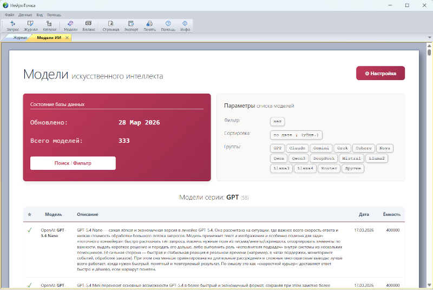The width and height of the screenshot is (433, 290).
Task: Open the Файл menu
Action: click(9, 15)
